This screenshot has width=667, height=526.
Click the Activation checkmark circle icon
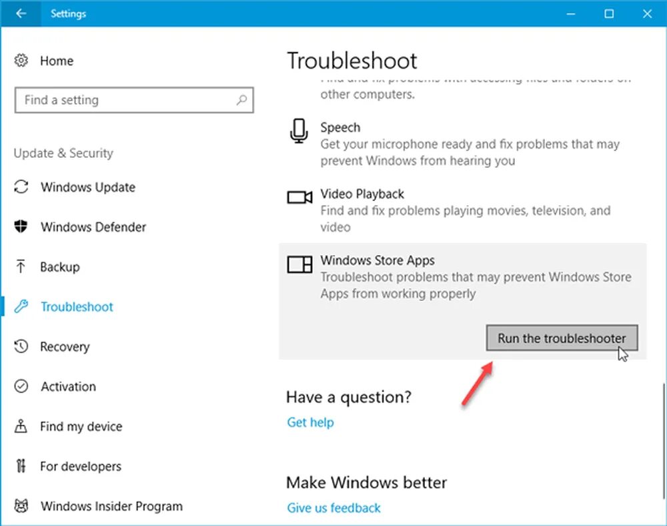coord(21,386)
